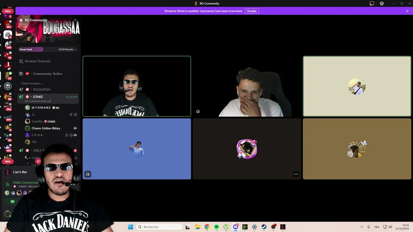Click the top NEW mentions pill

point(8,11)
